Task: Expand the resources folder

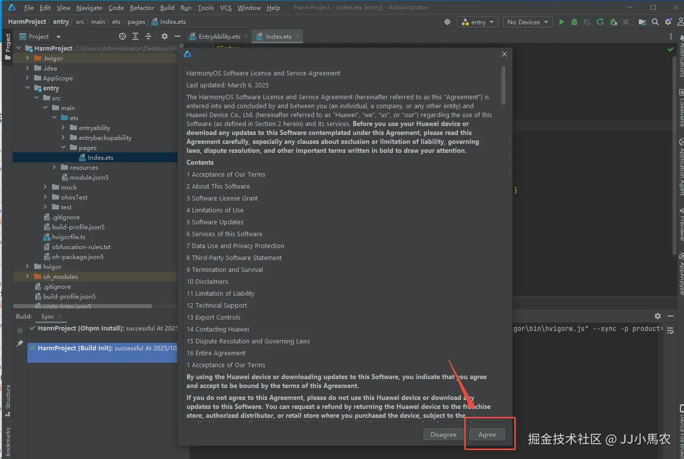Action: click(x=54, y=167)
